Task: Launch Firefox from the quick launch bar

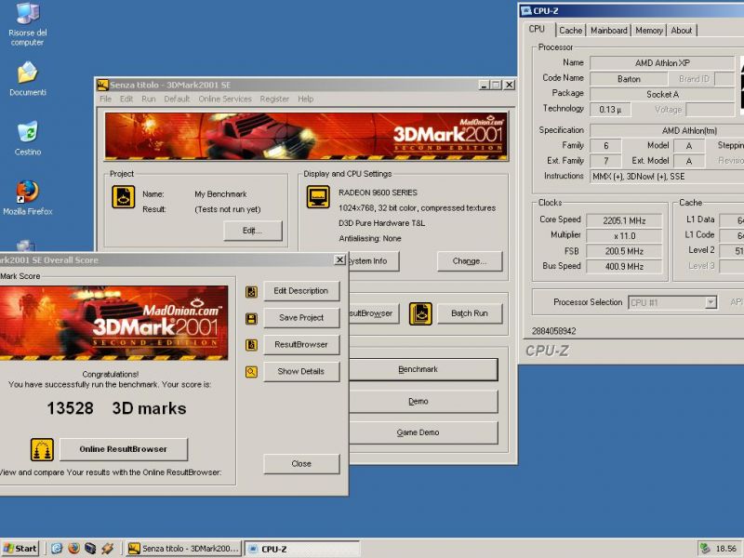Action: pos(73,549)
